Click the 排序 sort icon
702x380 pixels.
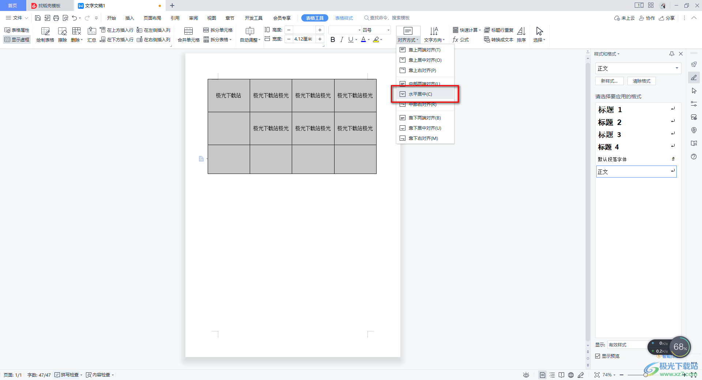pyautogui.click(x=521, y=35)
